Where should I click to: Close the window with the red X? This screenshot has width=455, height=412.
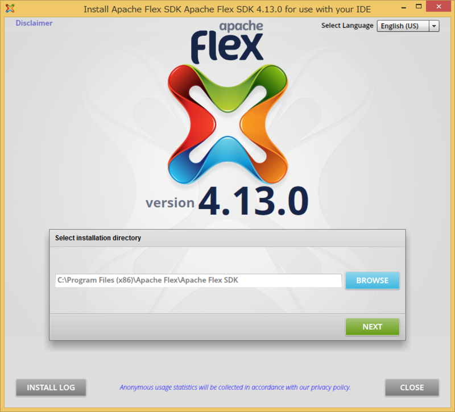439,6
